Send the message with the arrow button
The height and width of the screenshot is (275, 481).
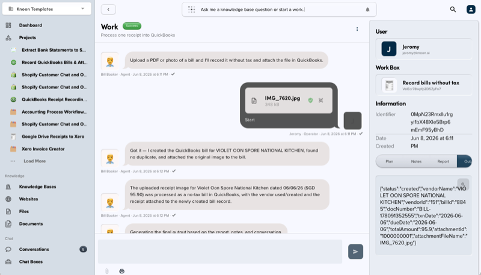tap(355, 252)
